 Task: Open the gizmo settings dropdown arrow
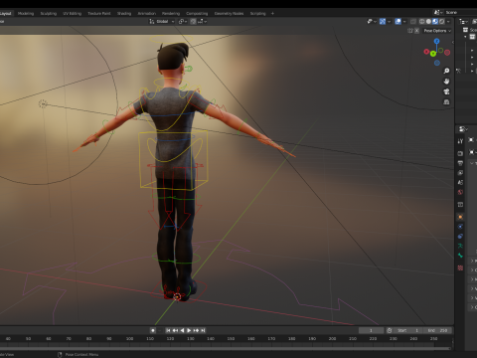(x=389, y=22)
